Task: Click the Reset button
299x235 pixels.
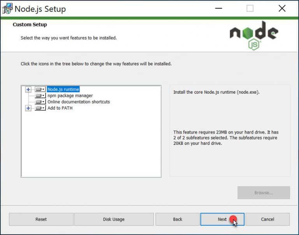Action: point(41,219)
